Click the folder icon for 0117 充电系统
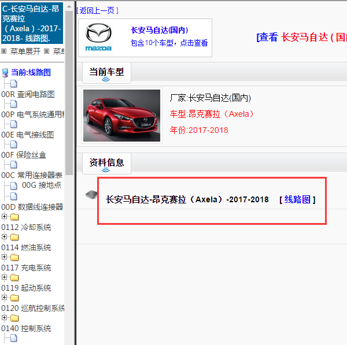 [x=14, y=257]
